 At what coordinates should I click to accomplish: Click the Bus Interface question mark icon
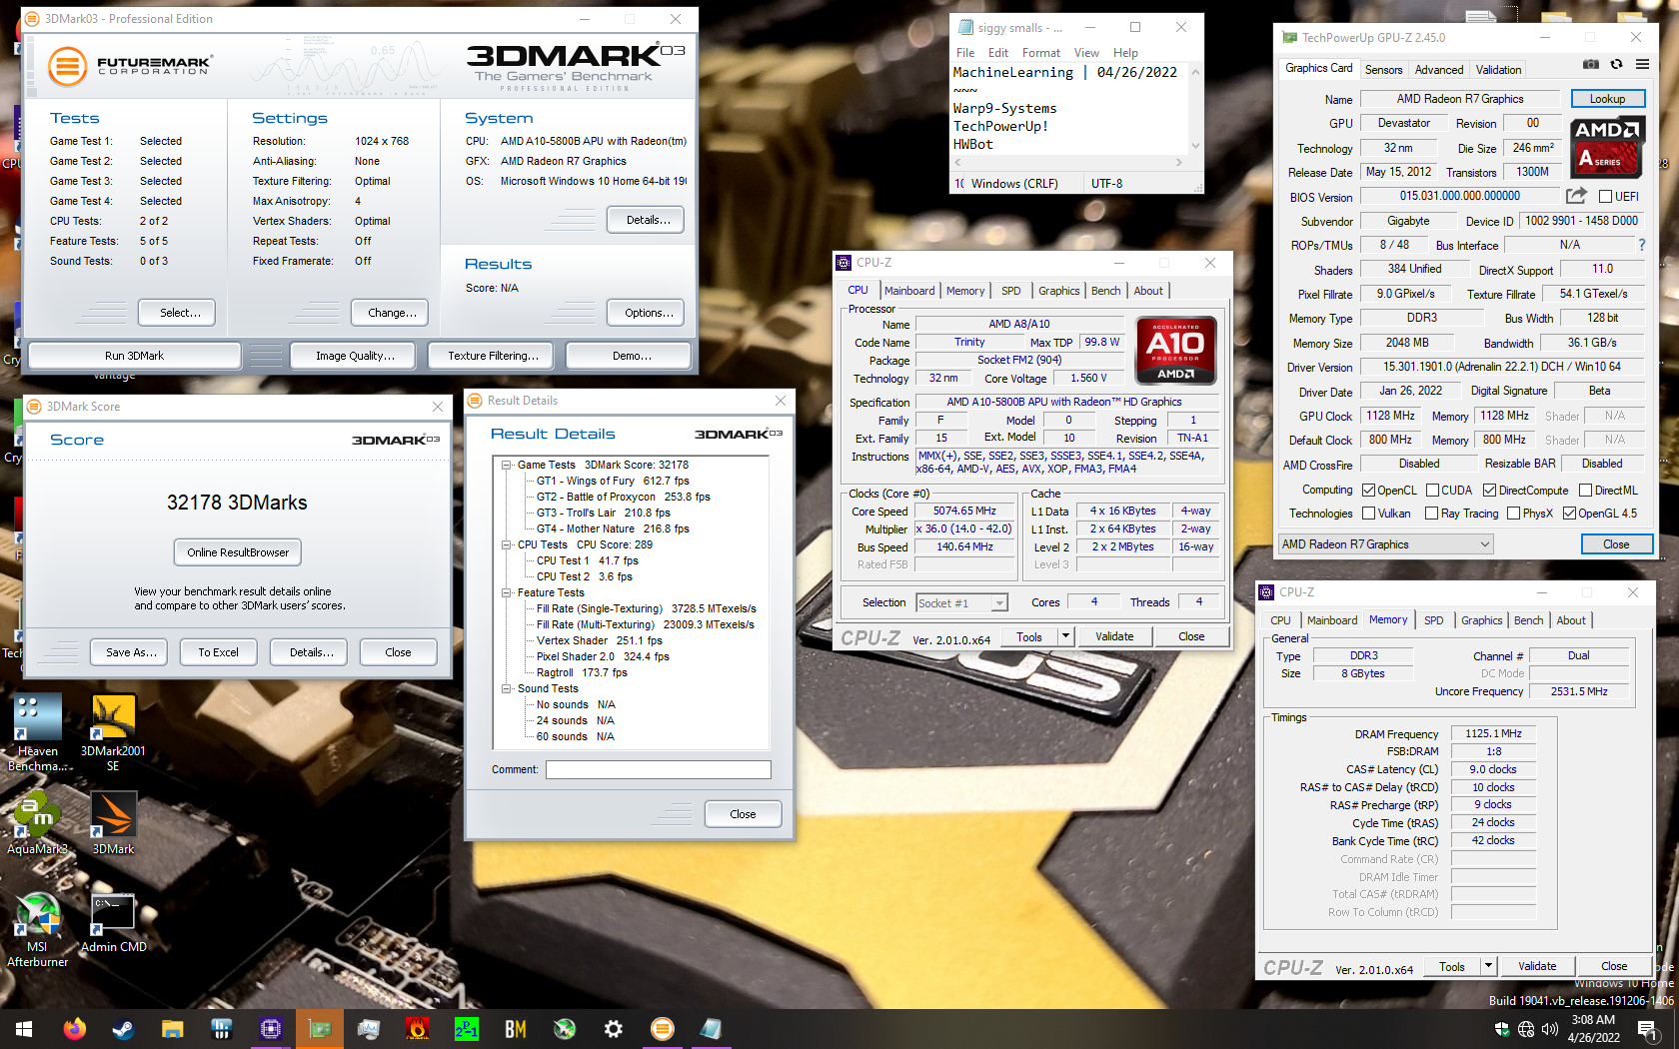point(1641,245)
